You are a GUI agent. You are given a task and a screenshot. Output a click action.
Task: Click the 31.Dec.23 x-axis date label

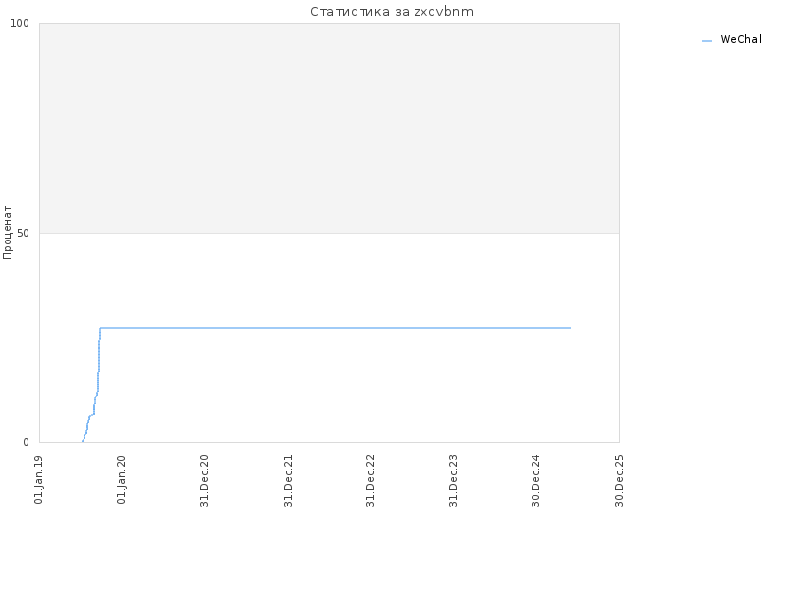click(x=454, y=481)
